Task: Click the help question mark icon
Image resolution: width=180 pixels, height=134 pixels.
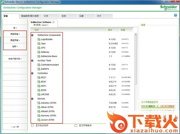Action: coord(176,15)
